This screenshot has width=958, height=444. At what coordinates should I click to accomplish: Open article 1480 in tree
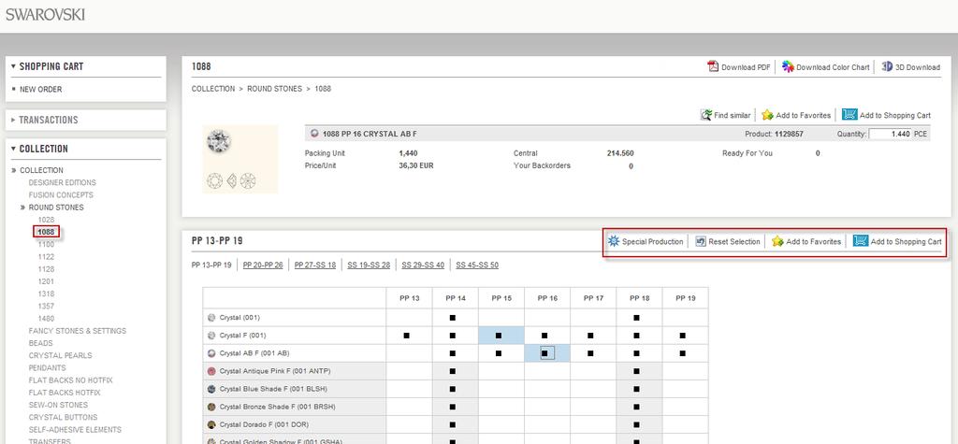46,319
